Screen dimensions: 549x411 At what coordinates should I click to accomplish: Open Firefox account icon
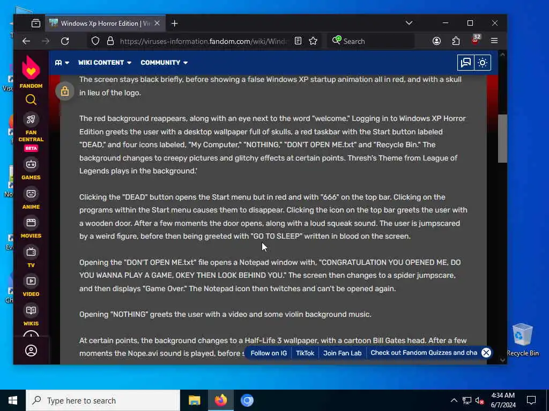click(436, 41)
